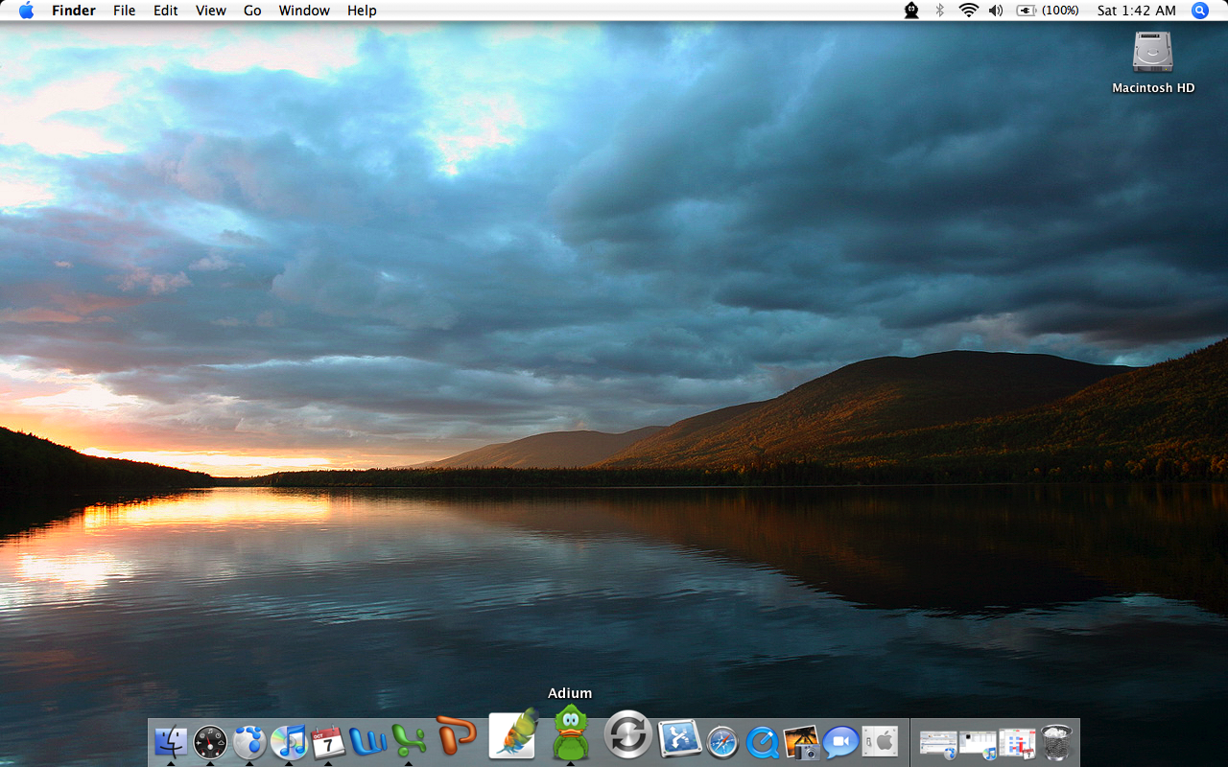Open the File menu
Image resolution: width=1228 pixels, height=767 pixels.
coord(124,11)
